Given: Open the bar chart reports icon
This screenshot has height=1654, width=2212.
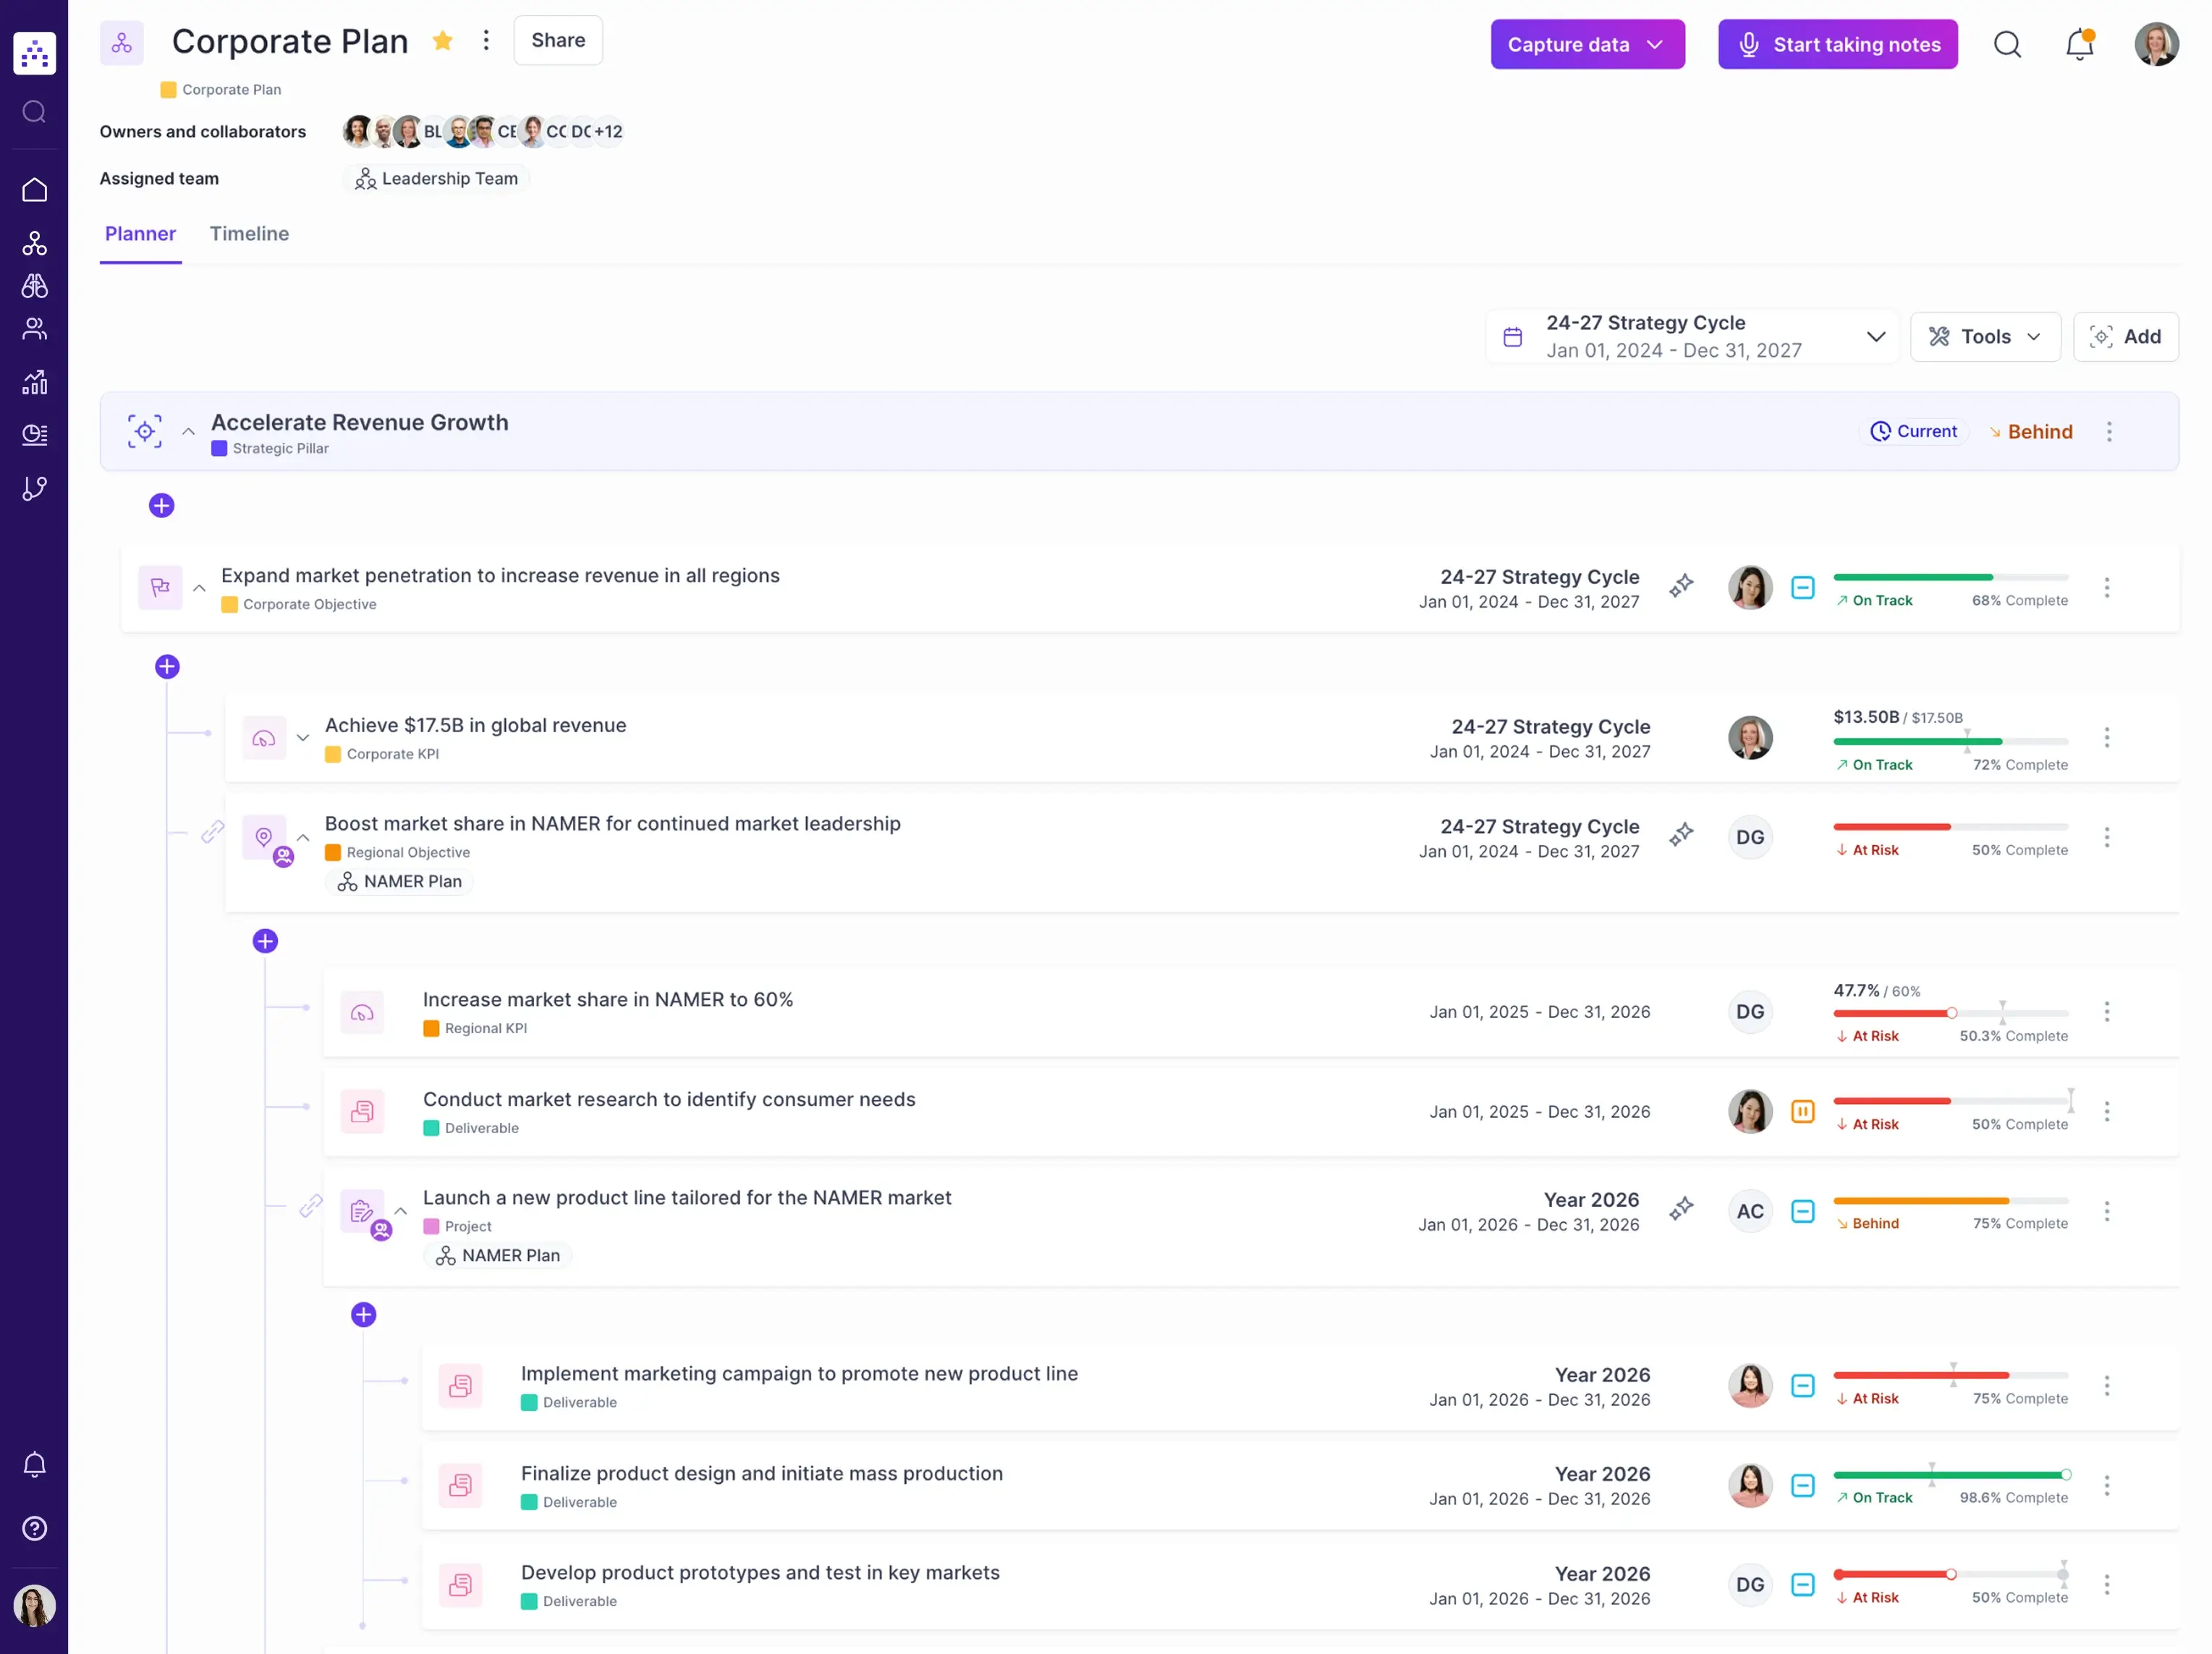Looking at the screenshot, I should [34, 382].
